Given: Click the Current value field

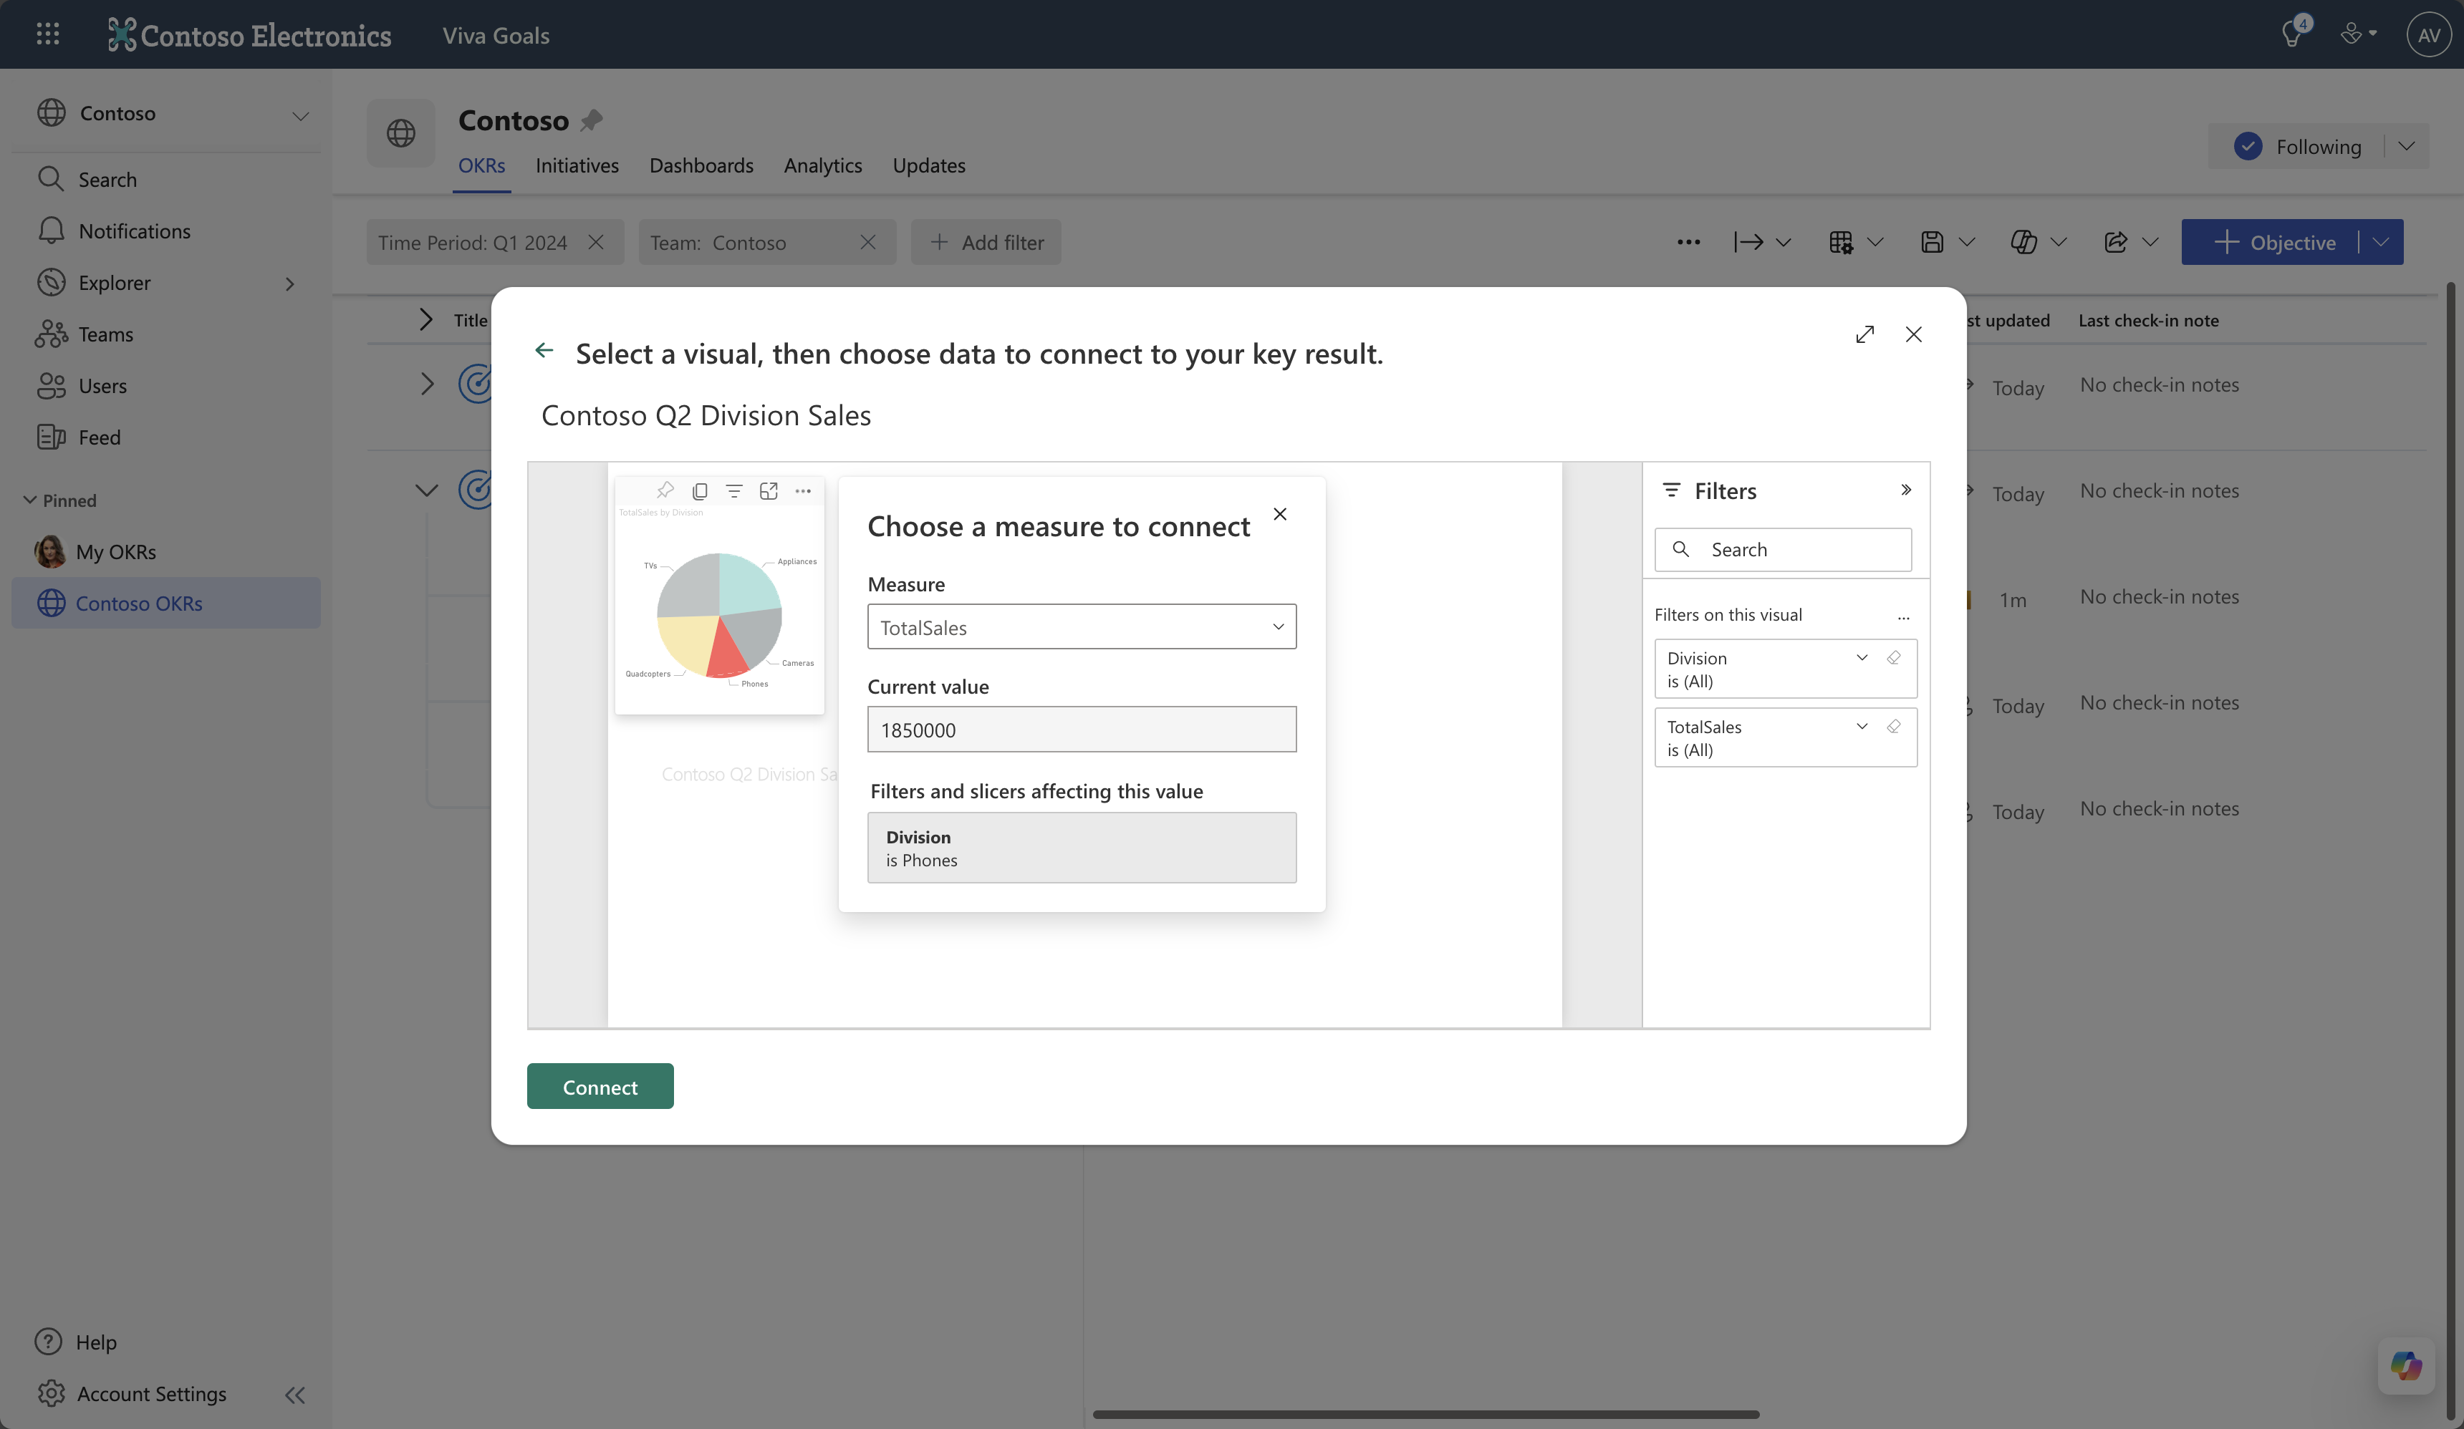Looking at the screenshot, I should [x=1082, y=729].
